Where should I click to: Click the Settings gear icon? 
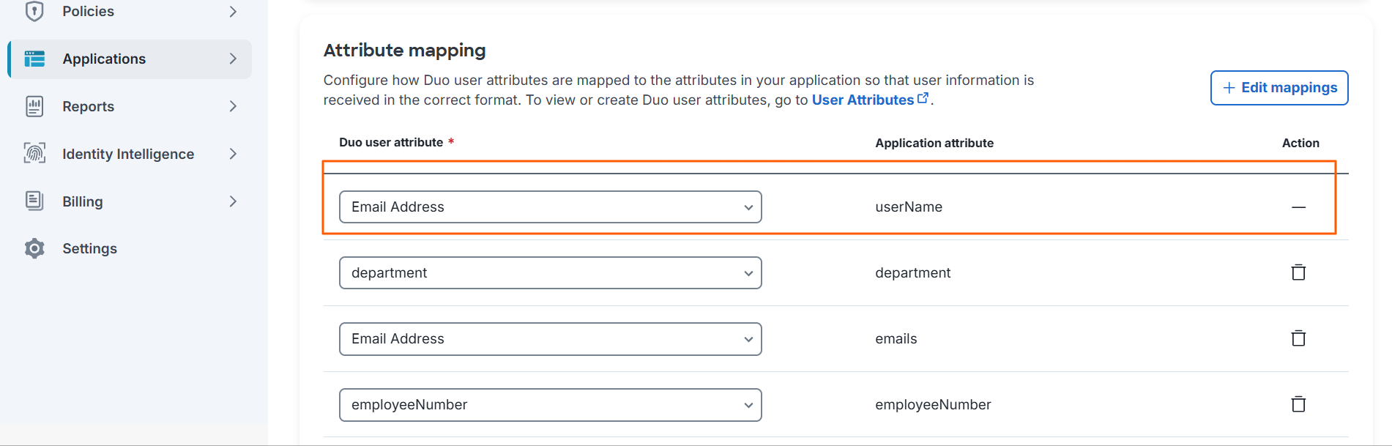pos(34,248)
